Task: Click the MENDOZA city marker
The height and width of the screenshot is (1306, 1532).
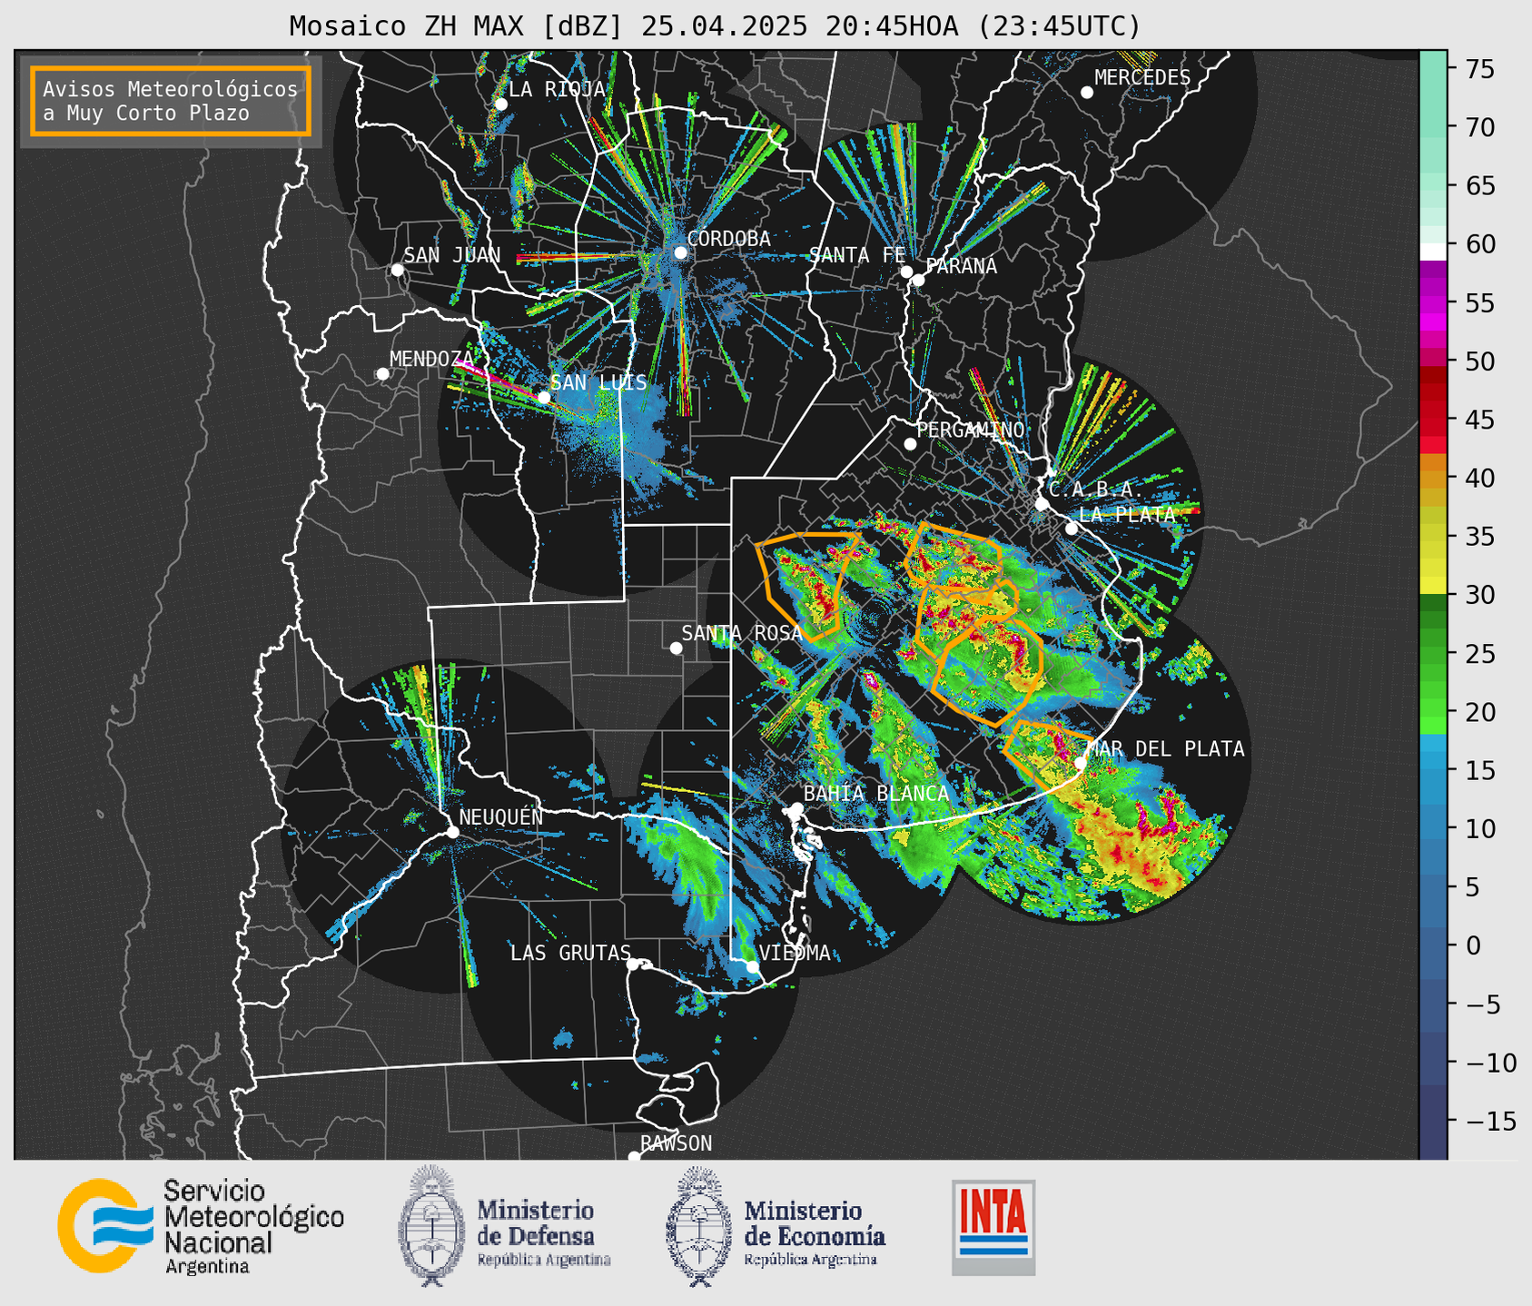Action: (382, 374)
